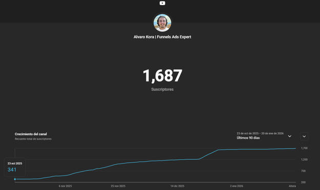This screenshot has height=190, width=320.
Task: Click the Suscriptores label
Action: coord(162,90)
